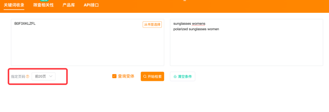The image size is (329, 112).
Task: Open the 关键词收录 tab
Action: pyautogui.click(x=14, y=5)
